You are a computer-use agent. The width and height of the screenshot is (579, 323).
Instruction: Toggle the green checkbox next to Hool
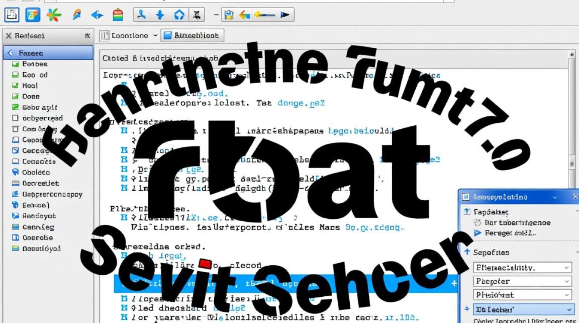click(x=16, y=86)
